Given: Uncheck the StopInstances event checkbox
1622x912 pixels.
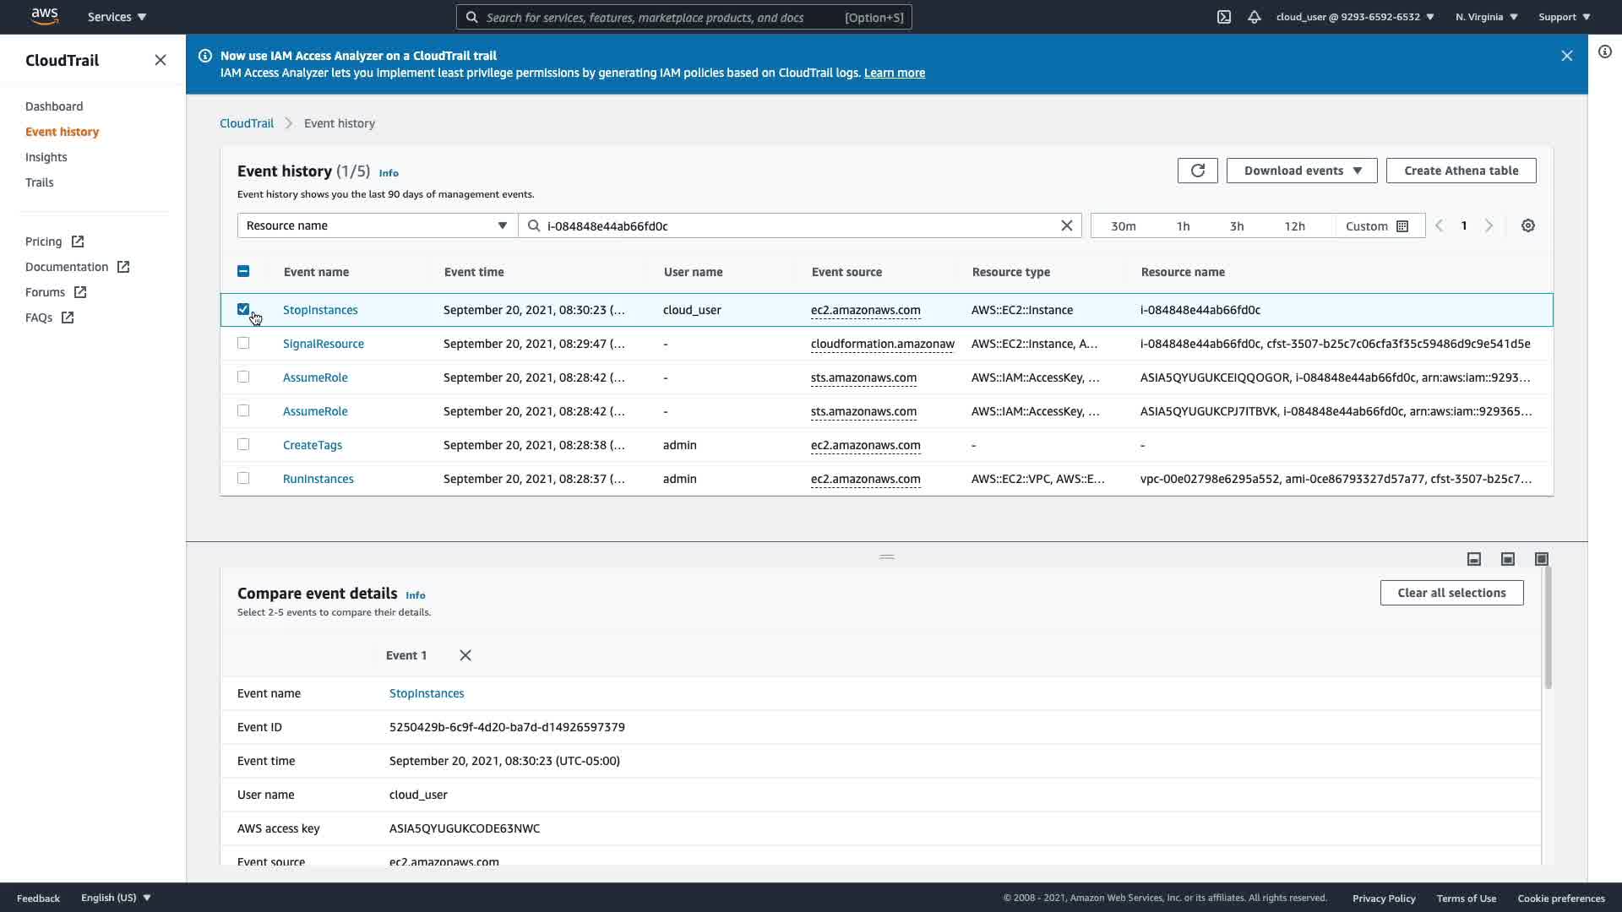Looking at the screenshot, I should tap(243, 309).
